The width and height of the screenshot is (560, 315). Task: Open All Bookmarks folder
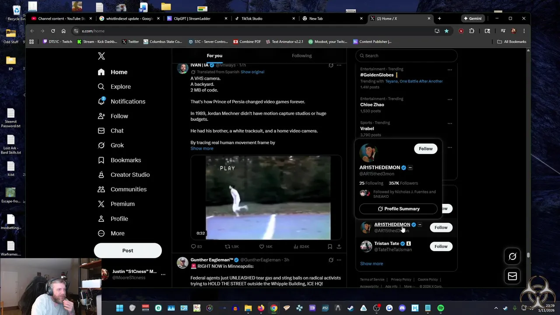(511, 42)
